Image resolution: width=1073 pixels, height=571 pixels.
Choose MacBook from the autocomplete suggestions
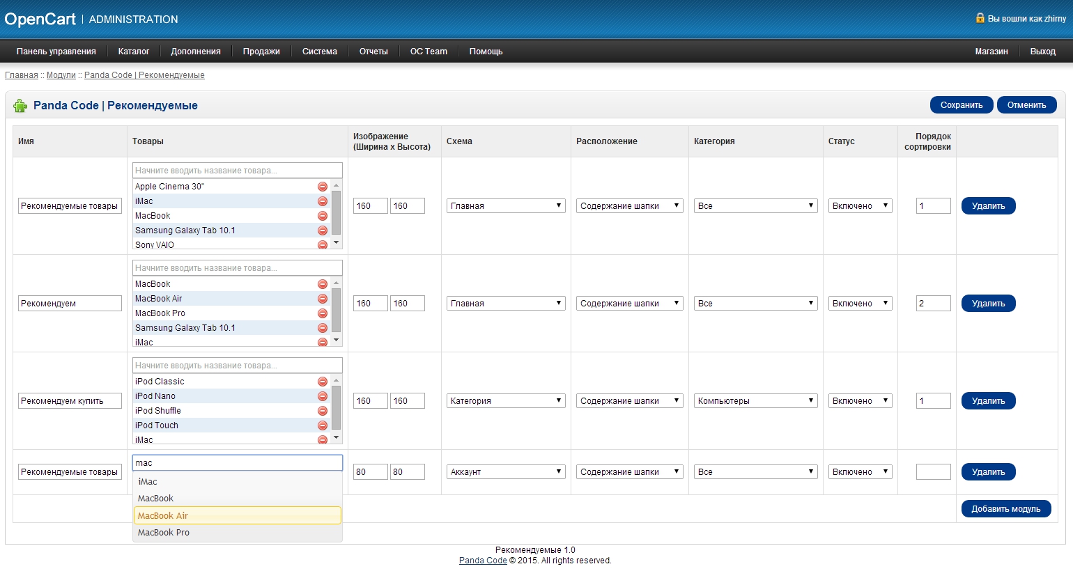[x=238, y=499]
